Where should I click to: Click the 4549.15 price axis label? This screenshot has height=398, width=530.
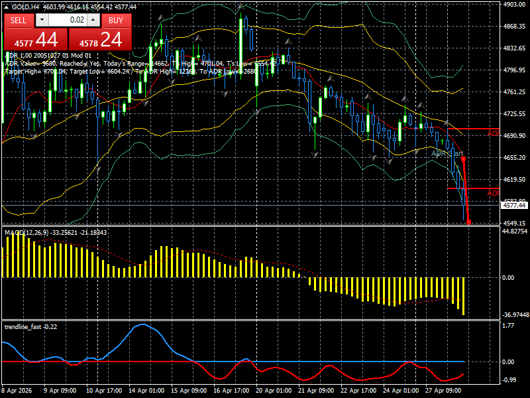coord(514,224)
